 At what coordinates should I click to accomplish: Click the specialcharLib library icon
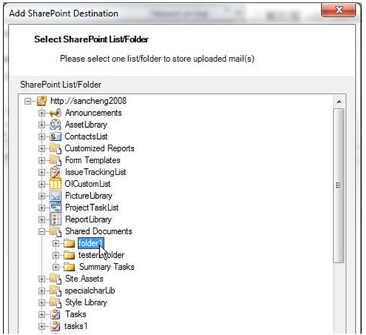click(56, 291)
